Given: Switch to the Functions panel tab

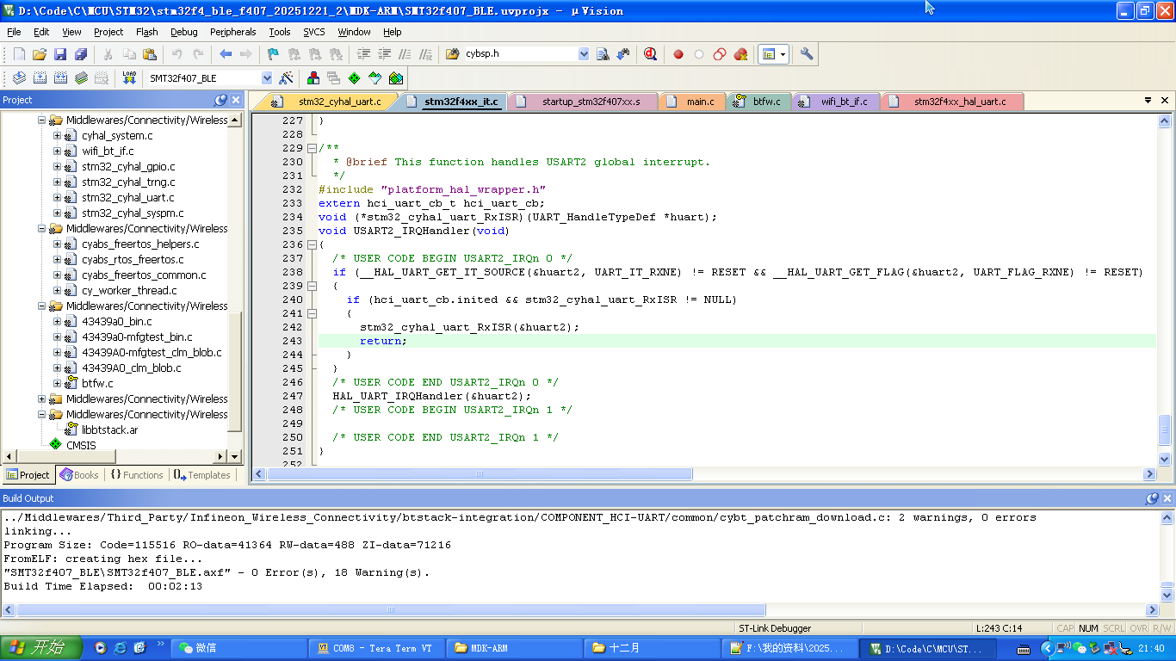Looking at the screenshot, I should 137,475.
